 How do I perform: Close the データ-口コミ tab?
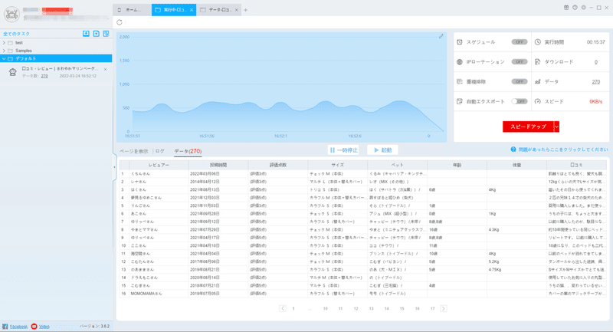[237, 10]
